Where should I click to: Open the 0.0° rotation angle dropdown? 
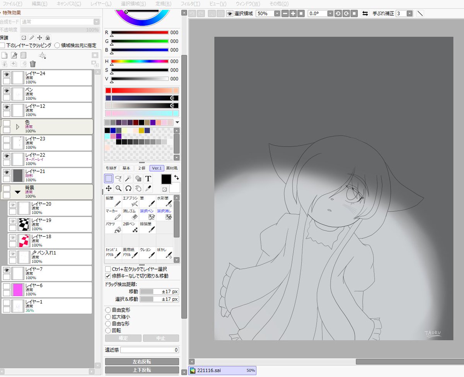coord(330,14)
